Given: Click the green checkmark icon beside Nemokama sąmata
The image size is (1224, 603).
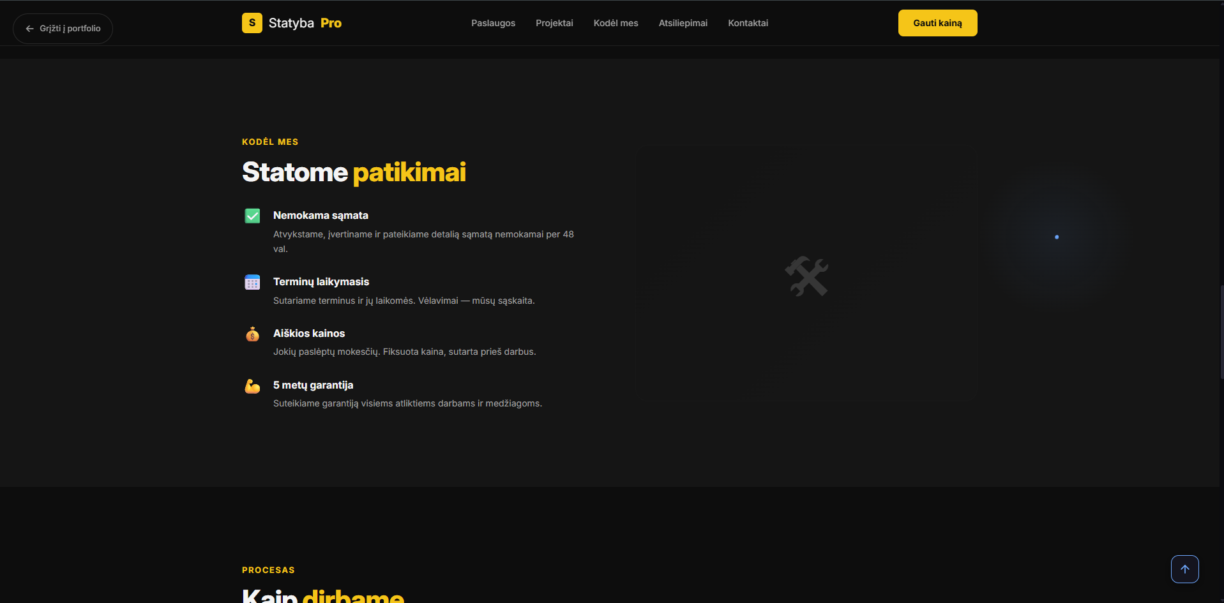Looking at the screenshot, I should (x=252, y=216).
